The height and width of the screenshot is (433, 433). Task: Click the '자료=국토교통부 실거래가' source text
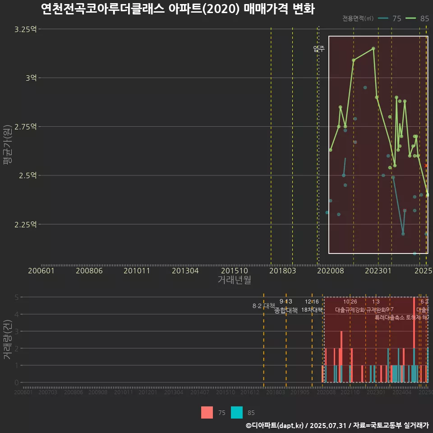tap(391, 425)
